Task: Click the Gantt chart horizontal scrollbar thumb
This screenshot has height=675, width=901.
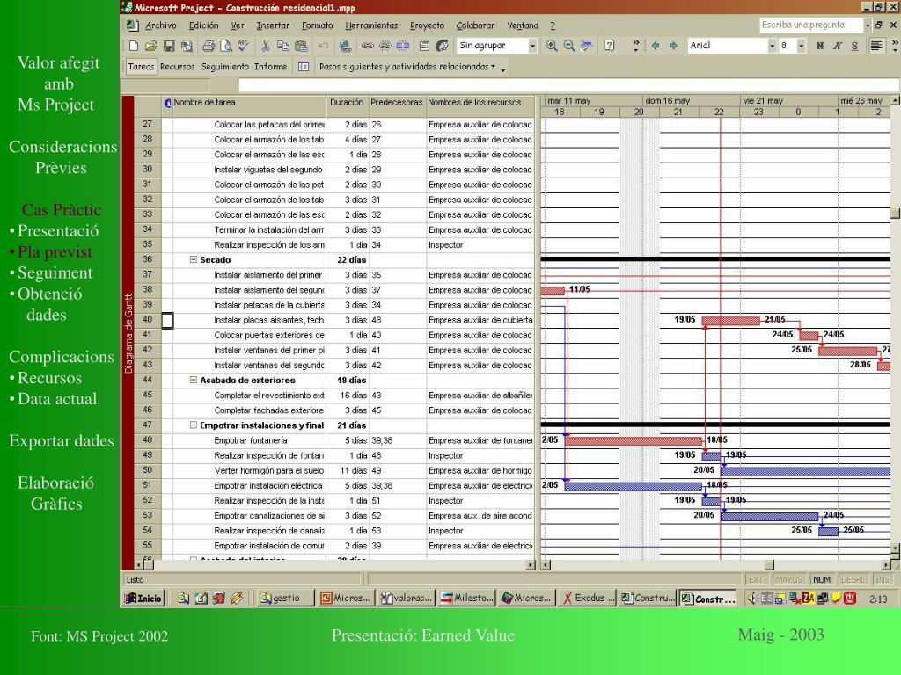Action: click(769, 565)
